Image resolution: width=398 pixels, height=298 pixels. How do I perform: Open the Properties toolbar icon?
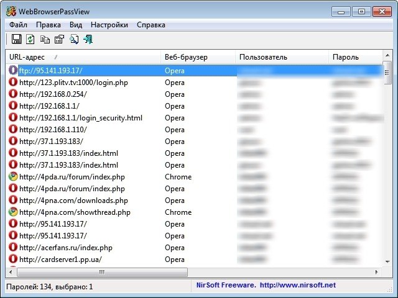coord(60,39)
